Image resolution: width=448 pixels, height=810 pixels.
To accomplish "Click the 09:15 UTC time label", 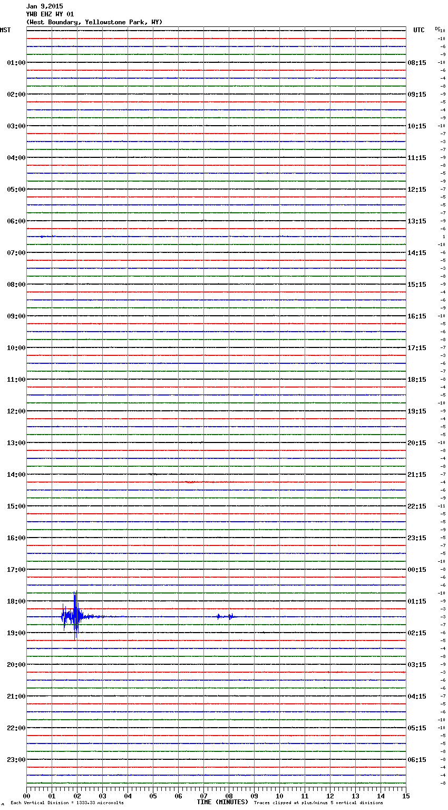I will (x=417, y=95).
